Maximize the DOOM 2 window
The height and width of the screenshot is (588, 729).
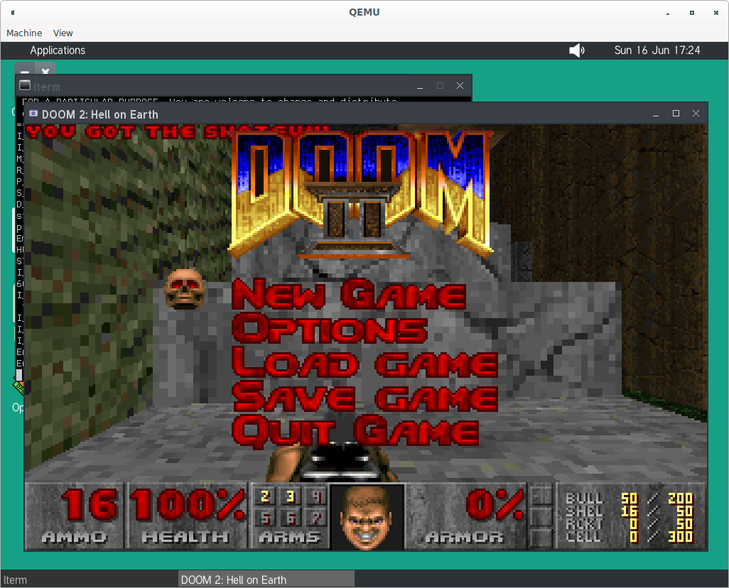(676, 114)
